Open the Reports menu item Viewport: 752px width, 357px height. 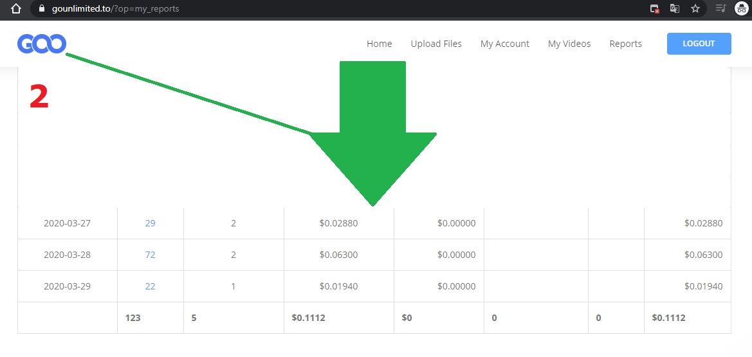coord(625,44)
